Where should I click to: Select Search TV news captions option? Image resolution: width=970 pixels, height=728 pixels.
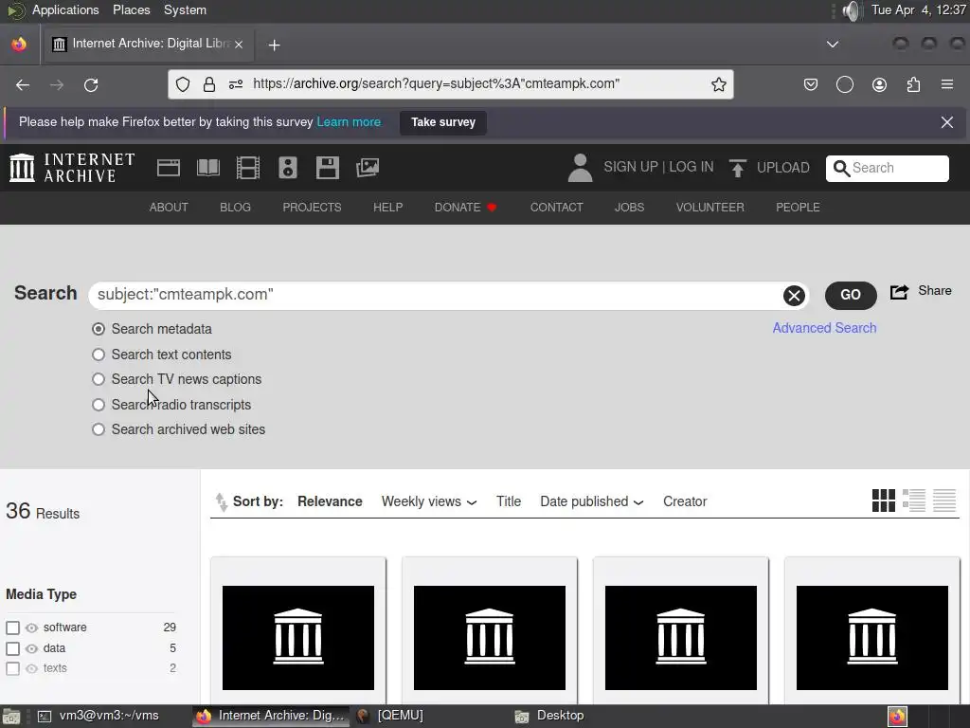99,379
